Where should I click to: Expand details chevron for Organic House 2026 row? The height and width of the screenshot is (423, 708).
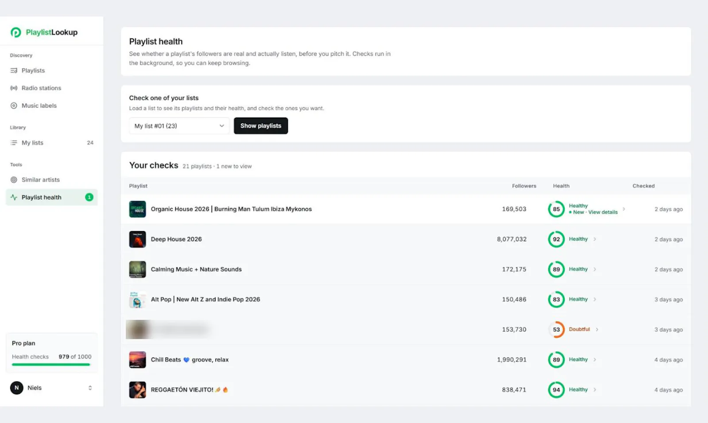(624, 209)
